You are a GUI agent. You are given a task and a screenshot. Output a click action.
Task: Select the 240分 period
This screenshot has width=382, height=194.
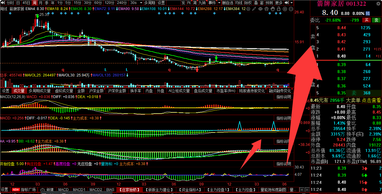pos(122,3)
